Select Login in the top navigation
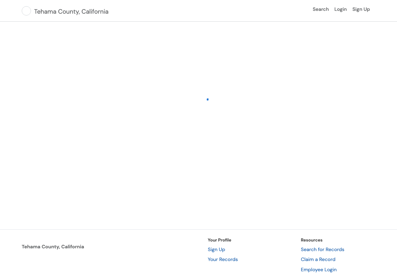Screen dimensions: 397x279 pos(341,9)
